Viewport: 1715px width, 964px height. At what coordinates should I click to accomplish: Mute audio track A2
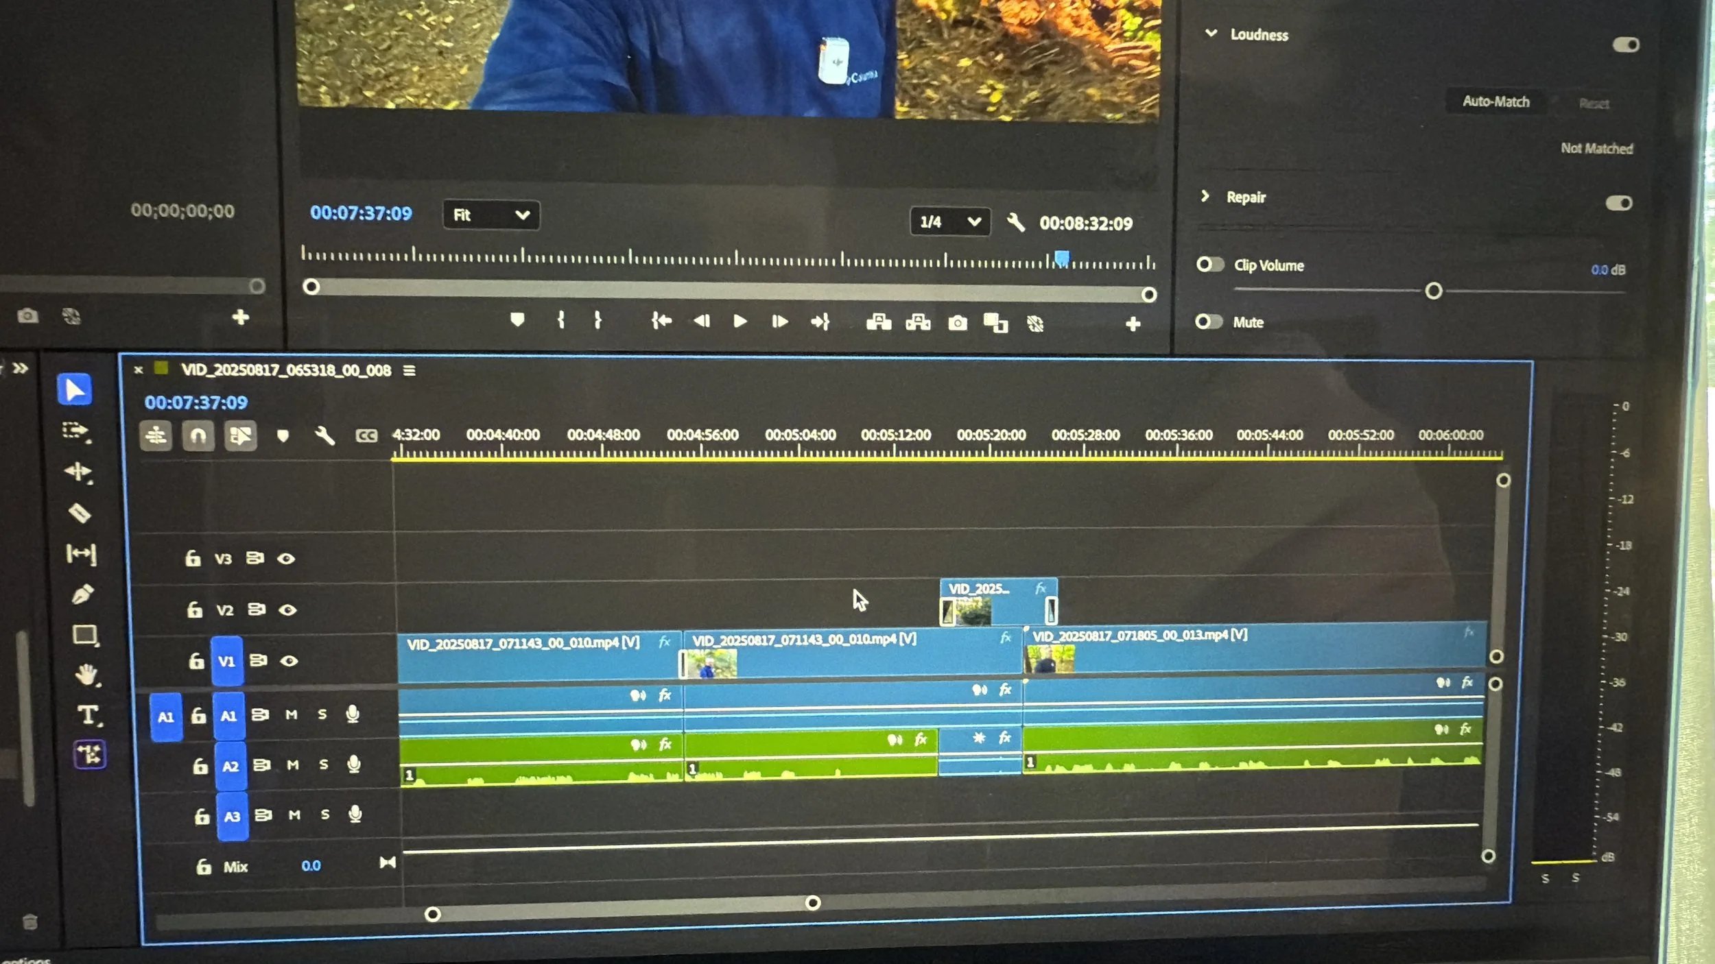(293, 764)
